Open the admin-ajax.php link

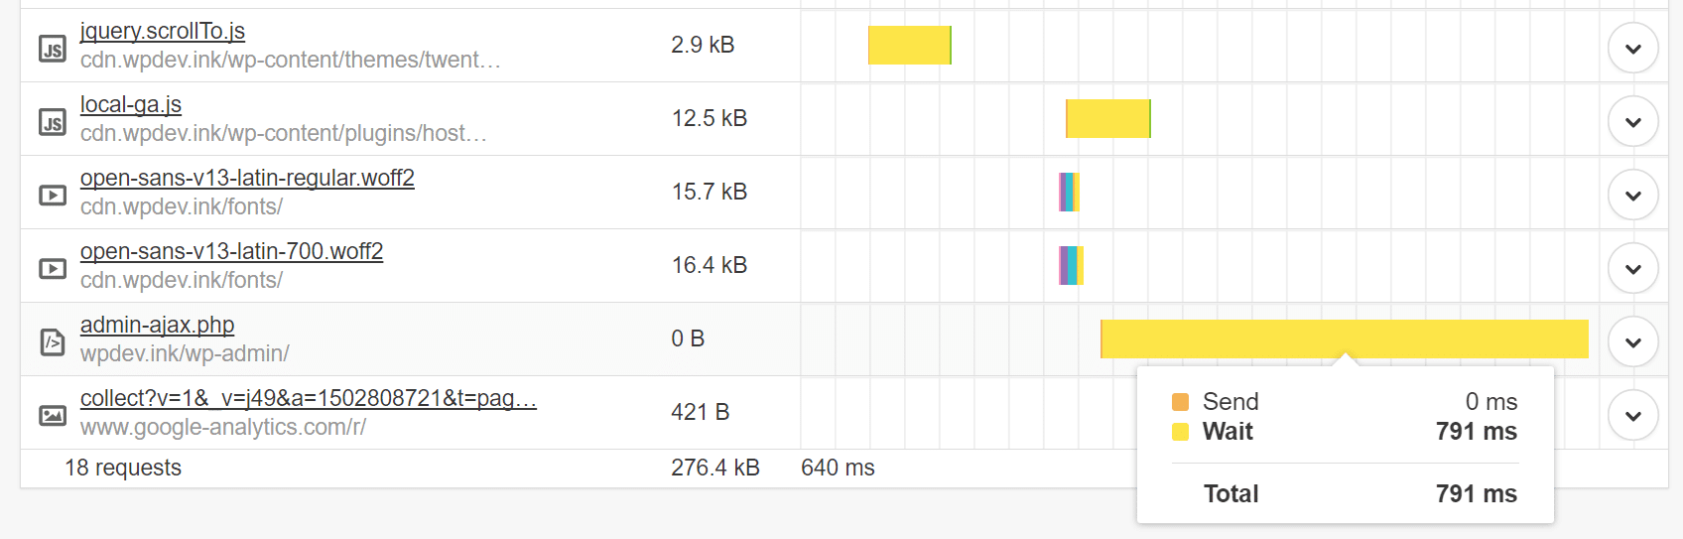[x=157, y=325]
